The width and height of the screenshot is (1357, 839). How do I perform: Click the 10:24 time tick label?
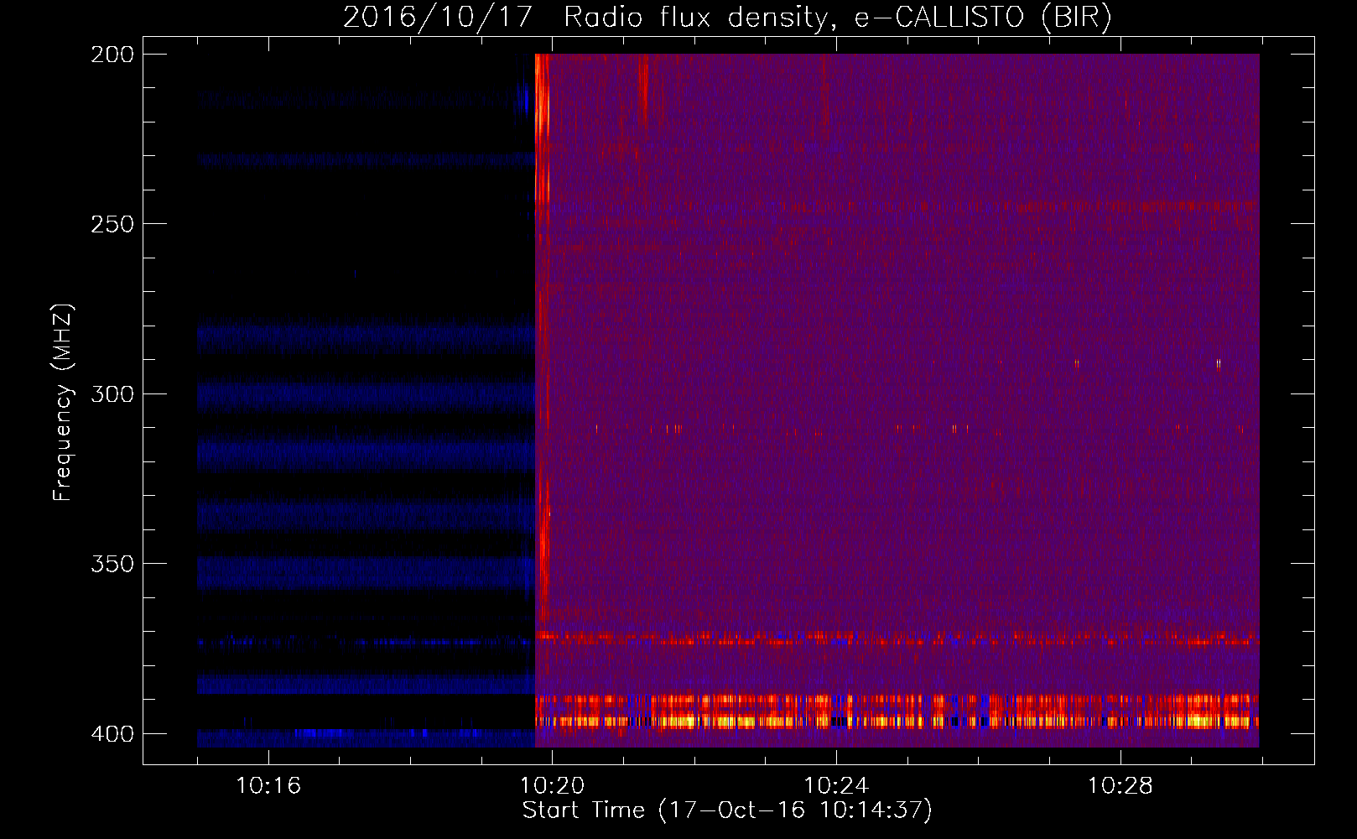click(x=836, y=785)
